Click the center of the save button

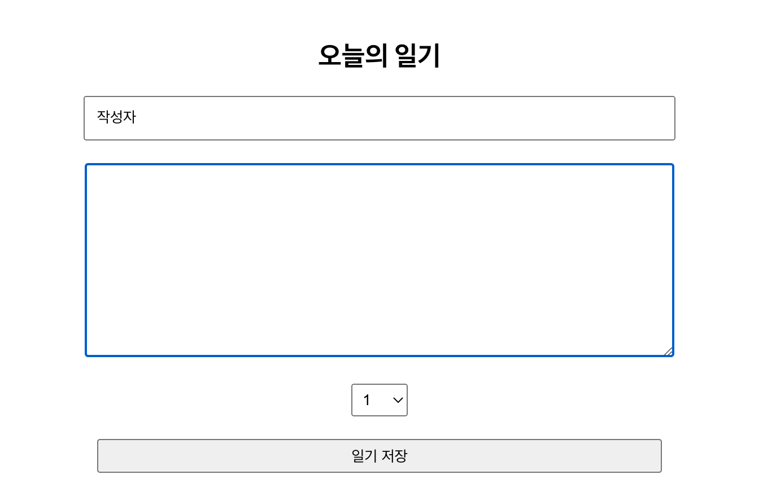point(379,456)
